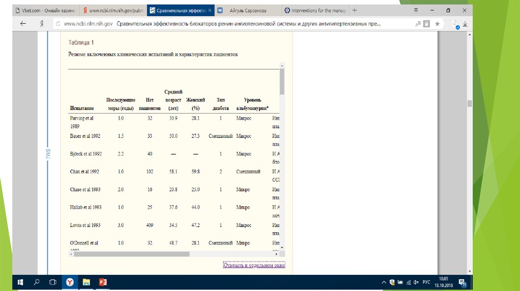The width and height of the screenshot is (520, 291).
Task: Expand hidden system tray icons
Action: (383, 282)
